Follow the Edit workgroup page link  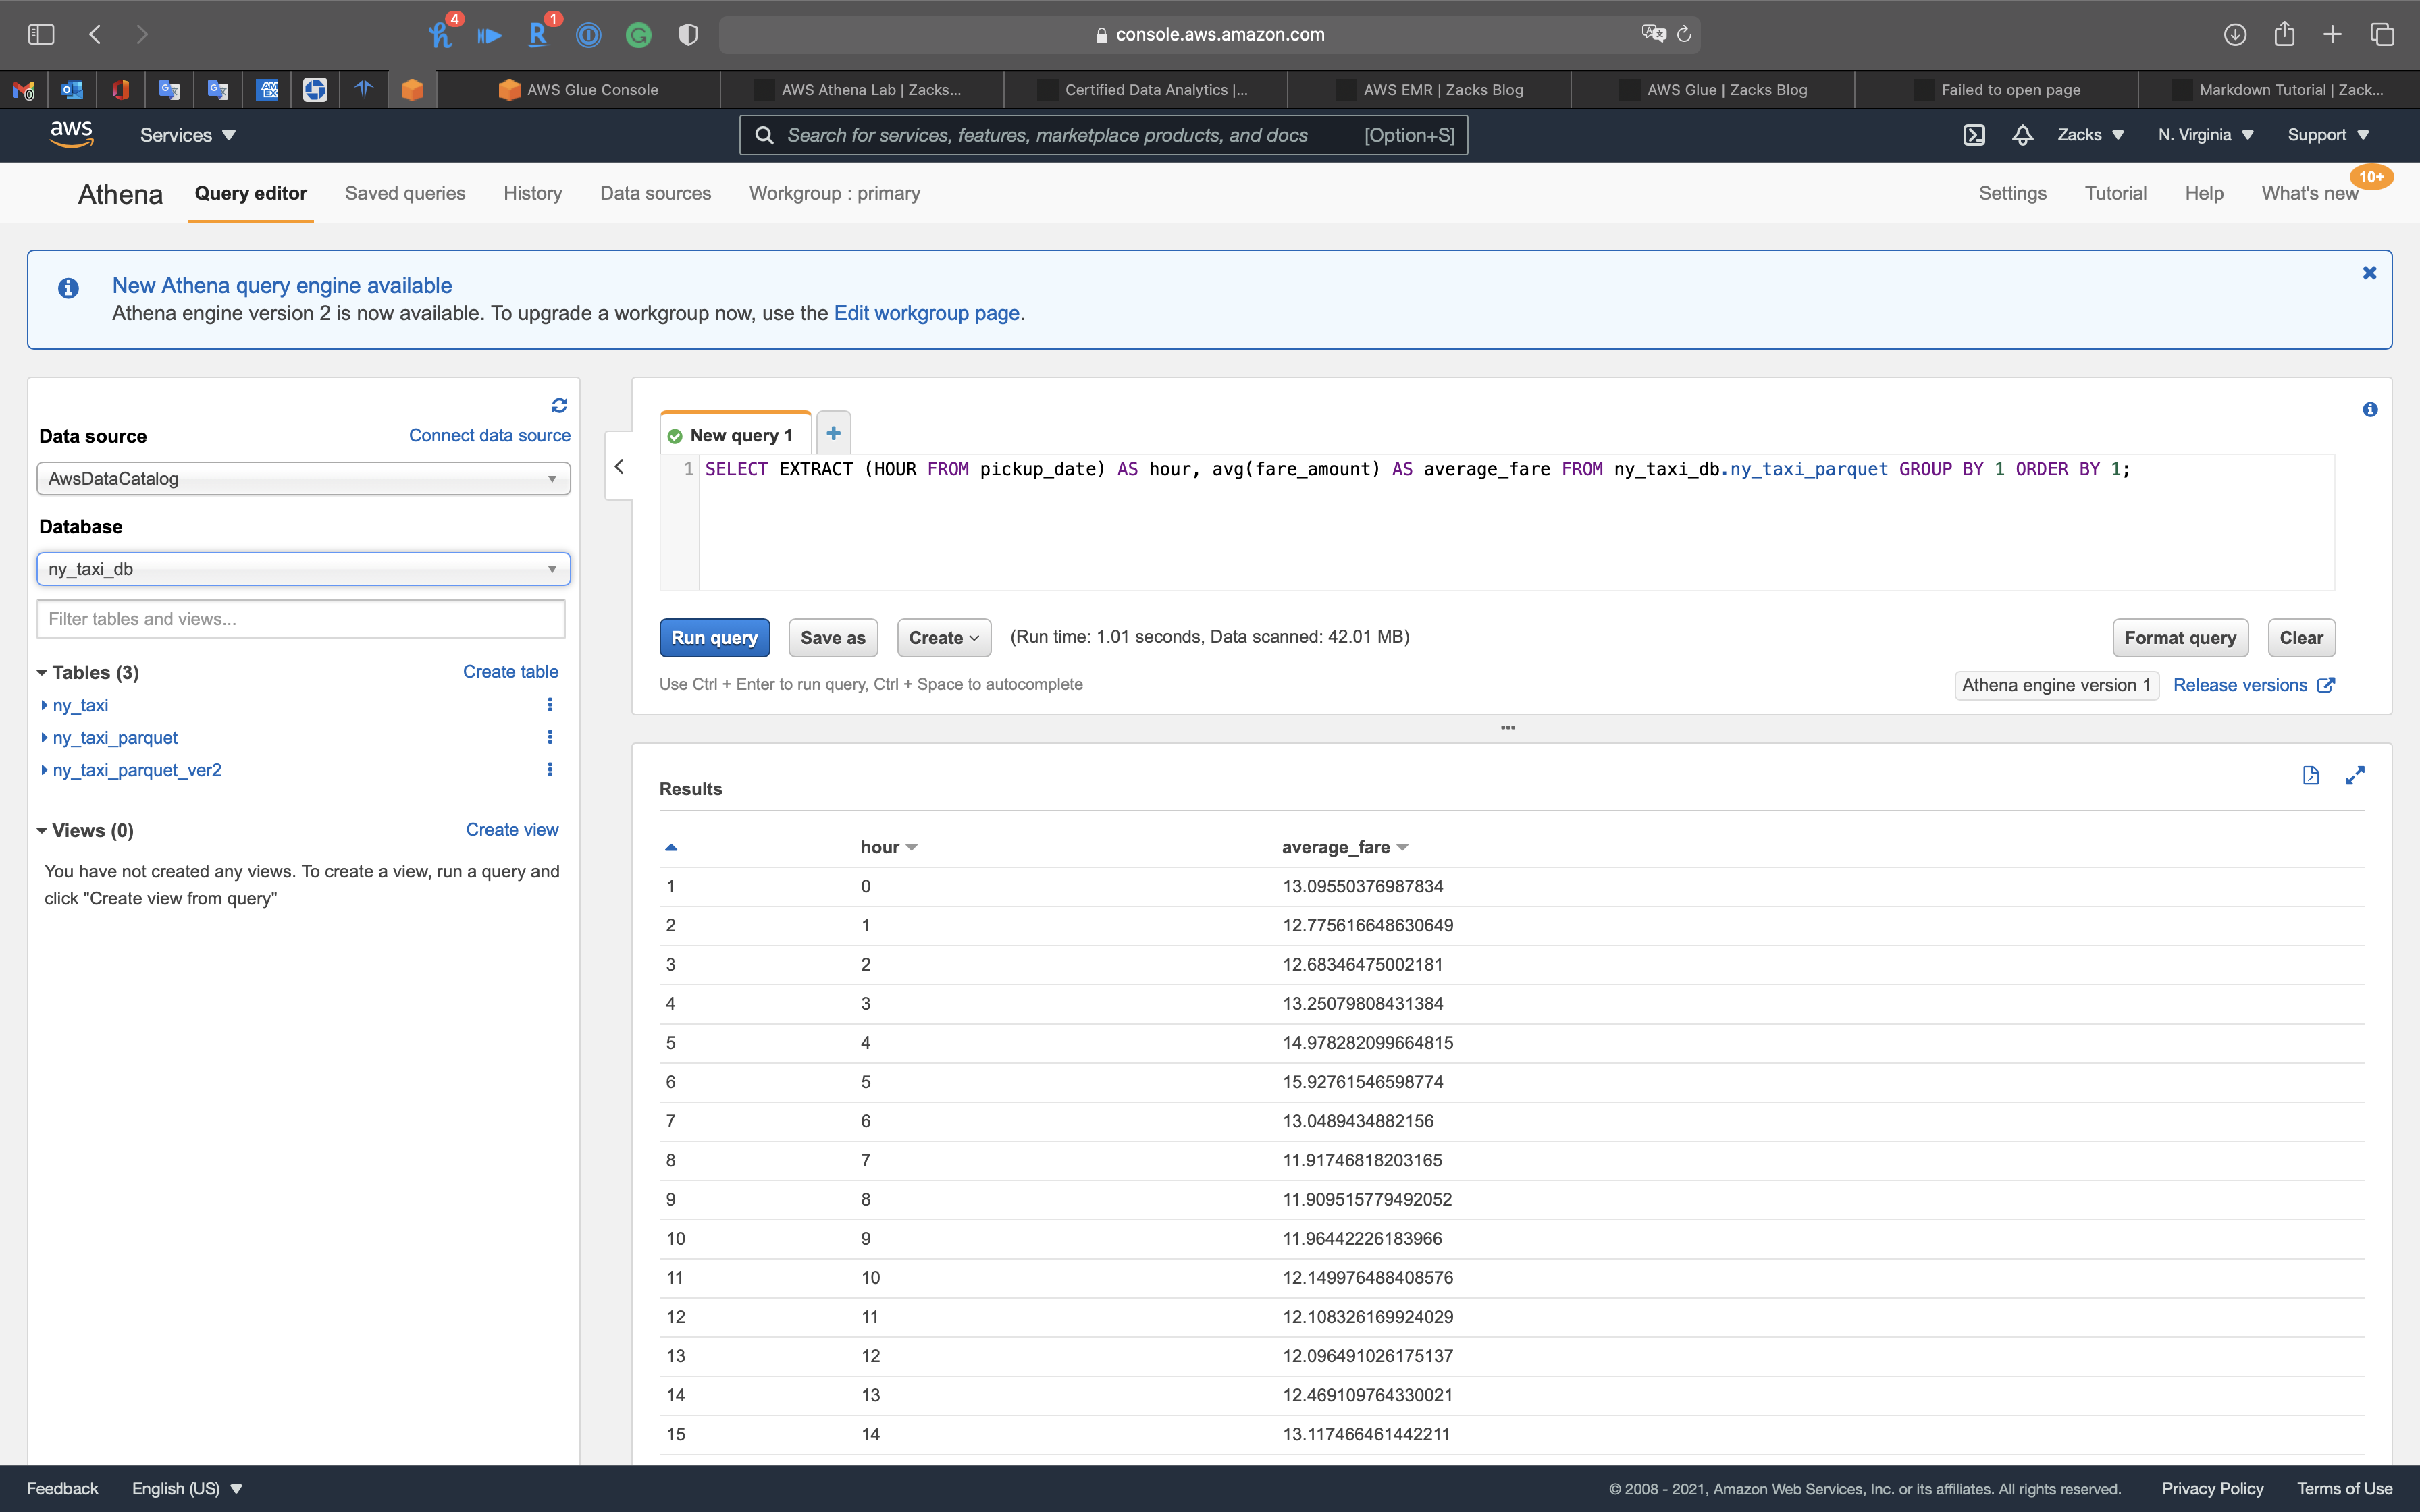pyautogui.click(x=926, y=313)
